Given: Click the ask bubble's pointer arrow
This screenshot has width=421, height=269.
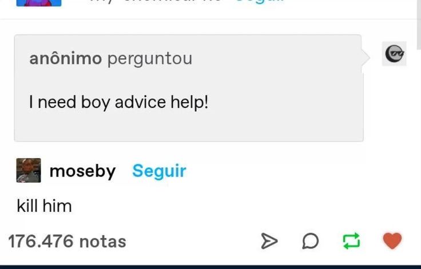Looking at the screenshot, I should point(366,57).
